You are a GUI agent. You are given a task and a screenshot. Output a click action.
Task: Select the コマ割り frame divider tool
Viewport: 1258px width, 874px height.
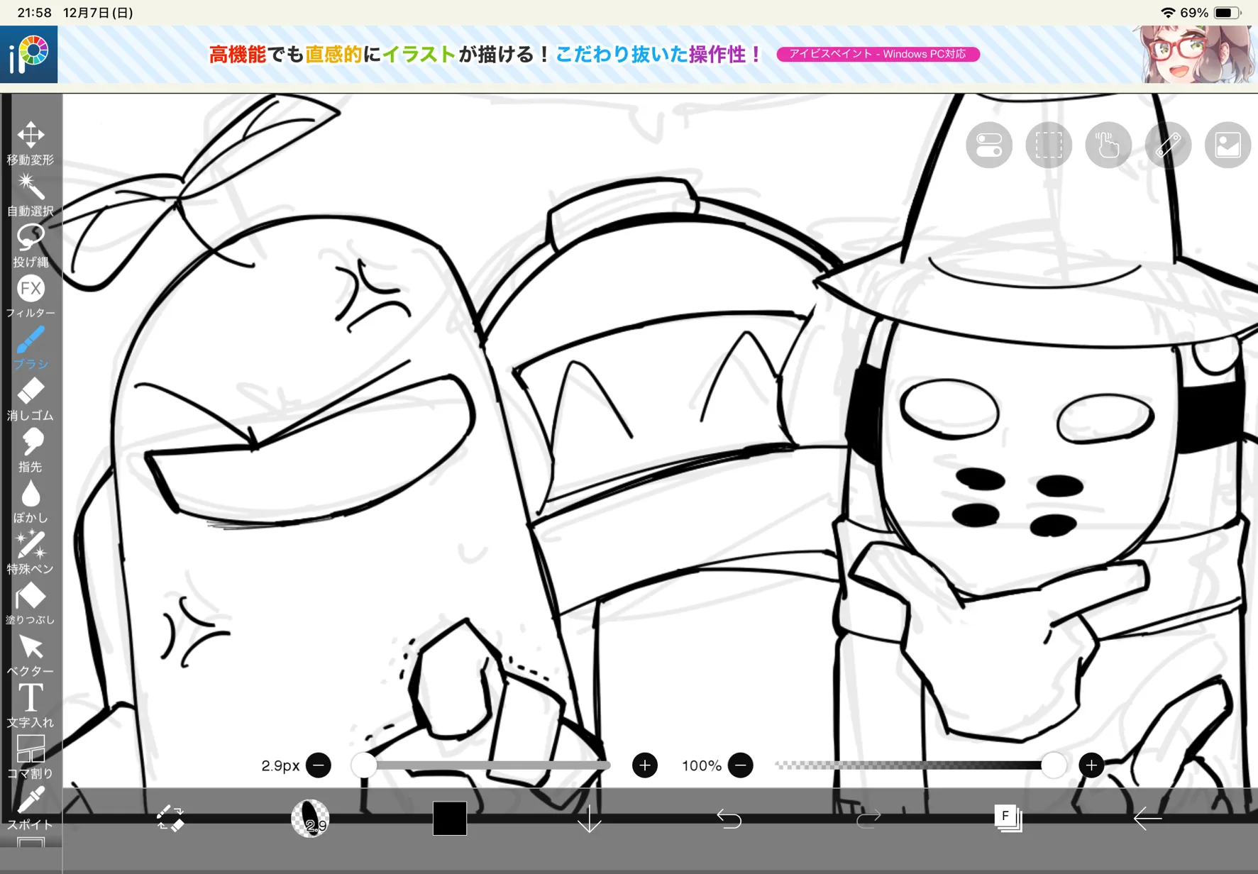[x=31, y=756]
